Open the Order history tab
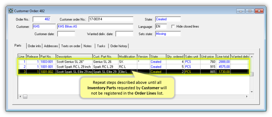Screen dimensions: 272x117 tap(119, 46)
